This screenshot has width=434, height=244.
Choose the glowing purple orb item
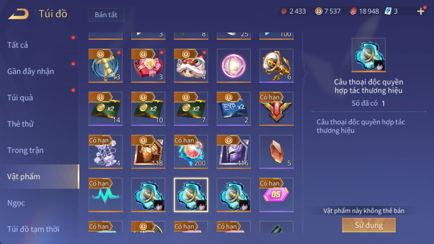233,65
